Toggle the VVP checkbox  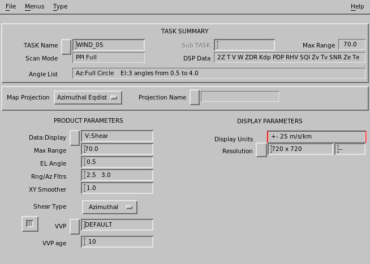30,224
